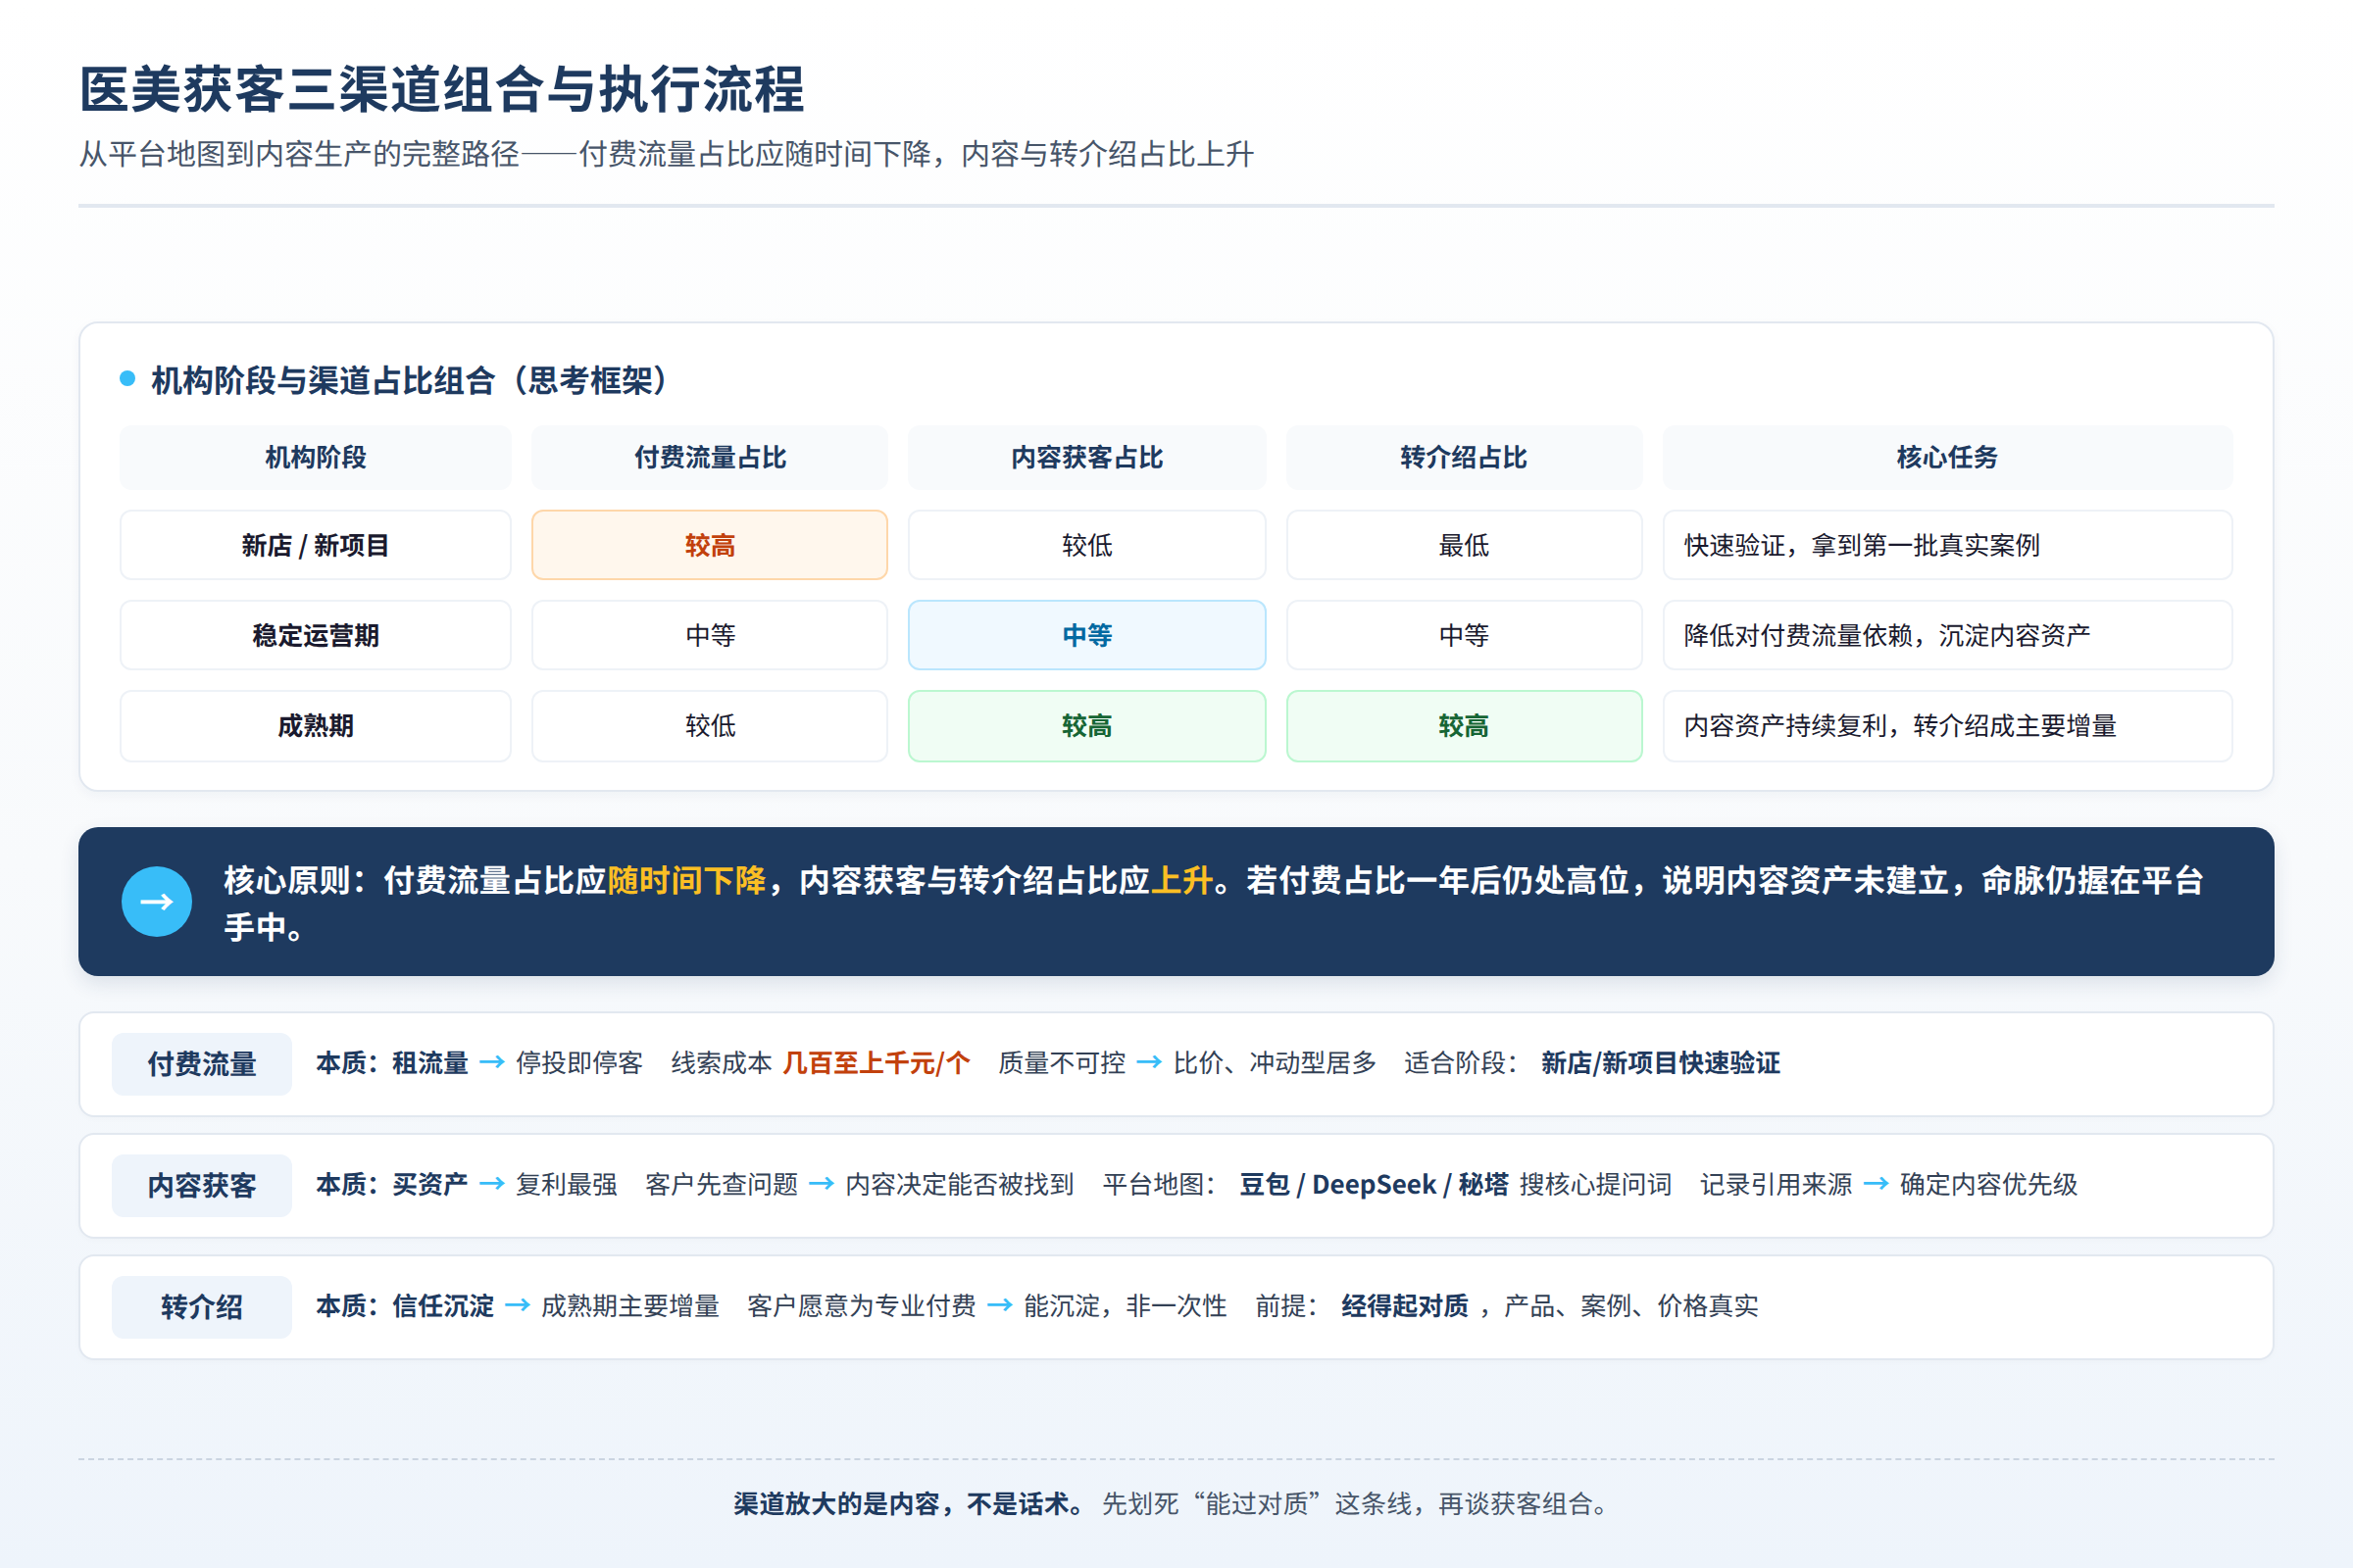Click the bold text 新店/新项目快速验证
2353x1568 pixels.
[1661, 1063]
